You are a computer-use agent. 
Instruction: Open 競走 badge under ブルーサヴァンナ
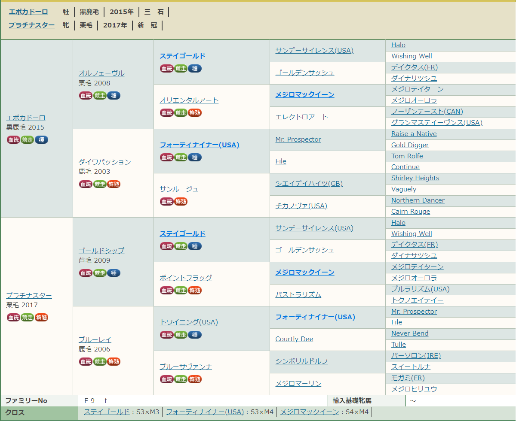(x=181, y=379)
